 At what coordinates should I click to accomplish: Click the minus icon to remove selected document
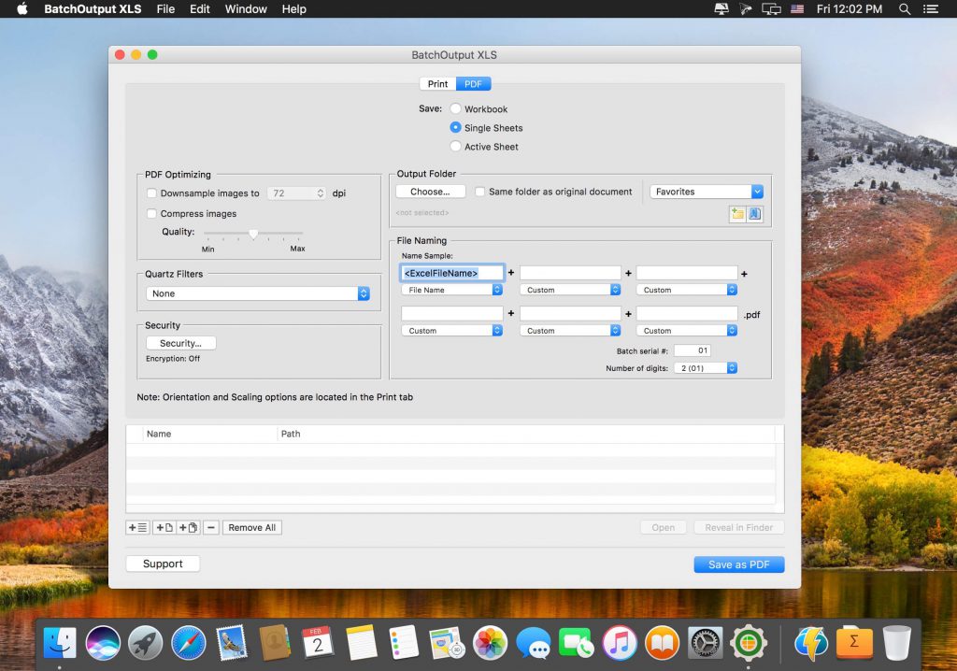pyautogui.click(x=211, y=527)
